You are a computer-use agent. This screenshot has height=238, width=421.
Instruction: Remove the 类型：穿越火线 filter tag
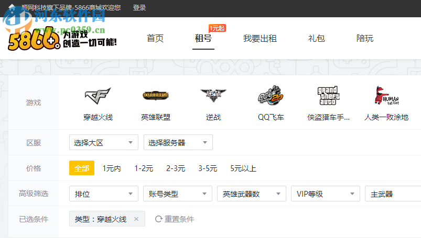[136, 219]
